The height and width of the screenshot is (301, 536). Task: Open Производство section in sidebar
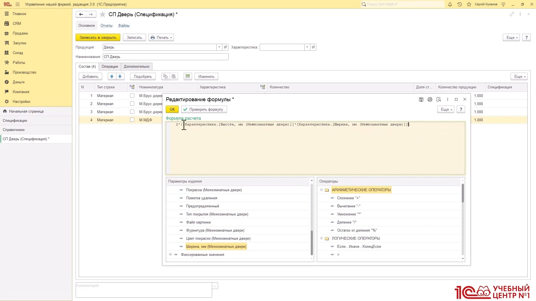click(x=24, y=72)
